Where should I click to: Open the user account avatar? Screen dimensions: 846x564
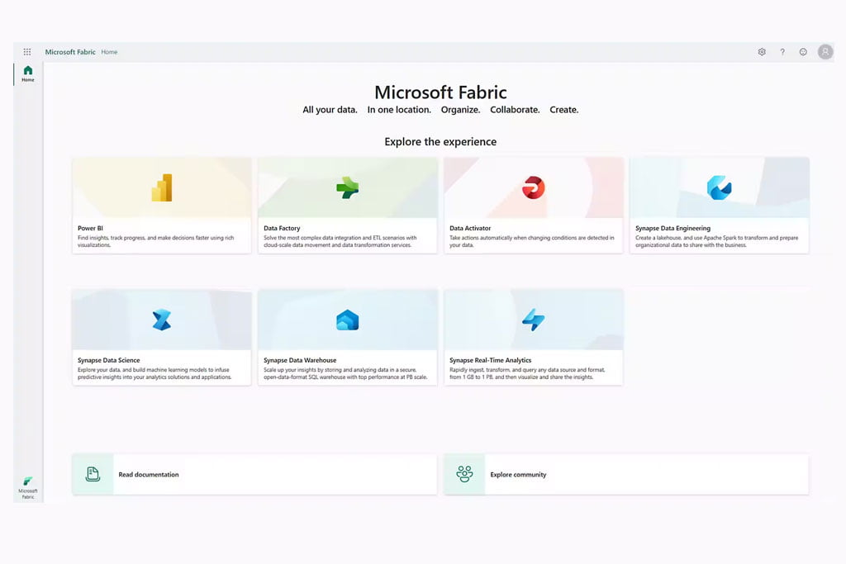pyautogui.click(x=825, y=52)
